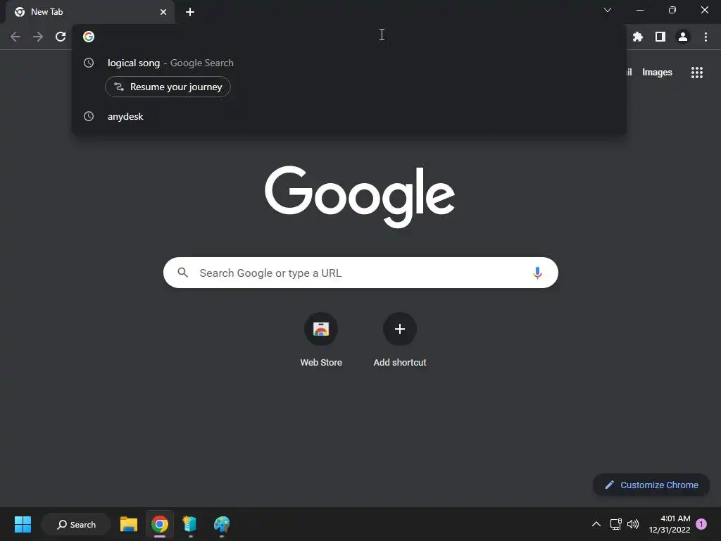Click Resume your journey chip
This screenshot has width=721, height=541.
click(168, 87)
